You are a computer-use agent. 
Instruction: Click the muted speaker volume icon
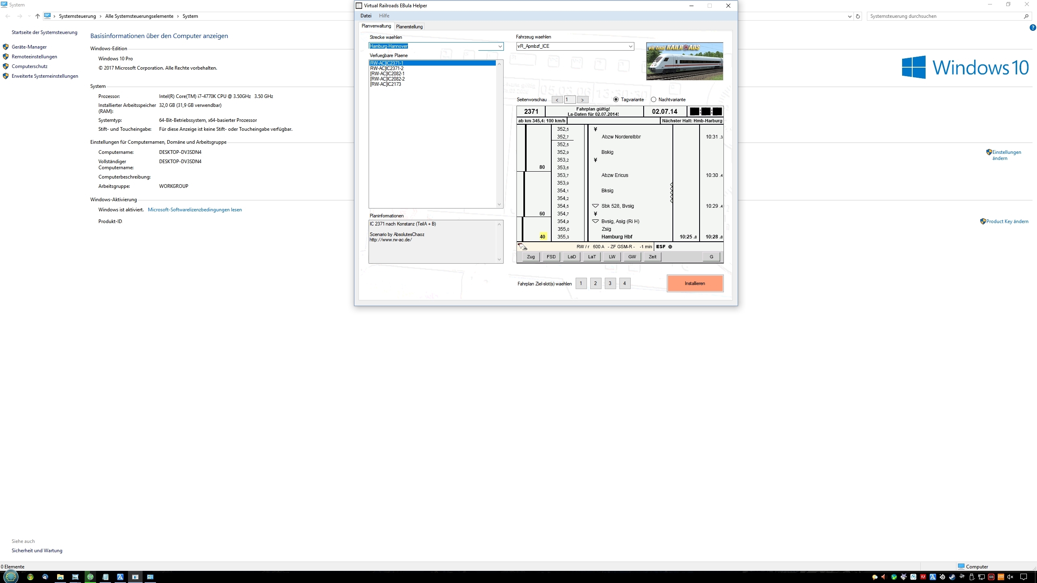coord(1010,577)
